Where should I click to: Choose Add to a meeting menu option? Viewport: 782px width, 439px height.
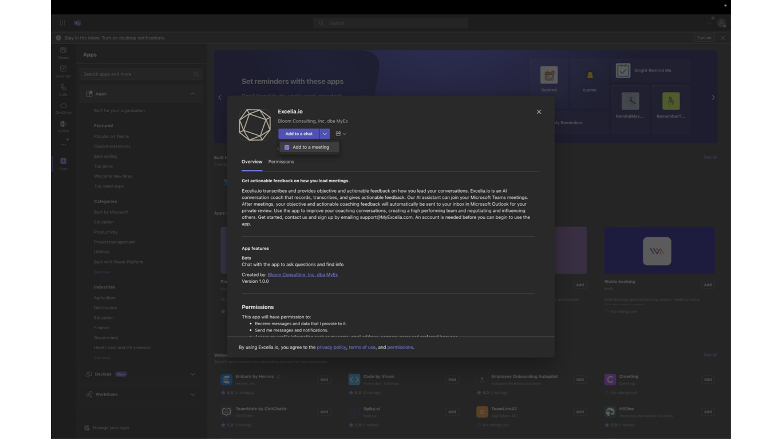coord(310,147)
